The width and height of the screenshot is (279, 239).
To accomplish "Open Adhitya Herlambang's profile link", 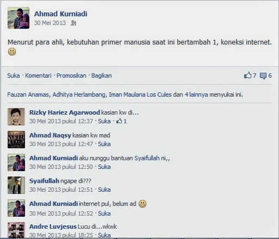I will [79, 95].
